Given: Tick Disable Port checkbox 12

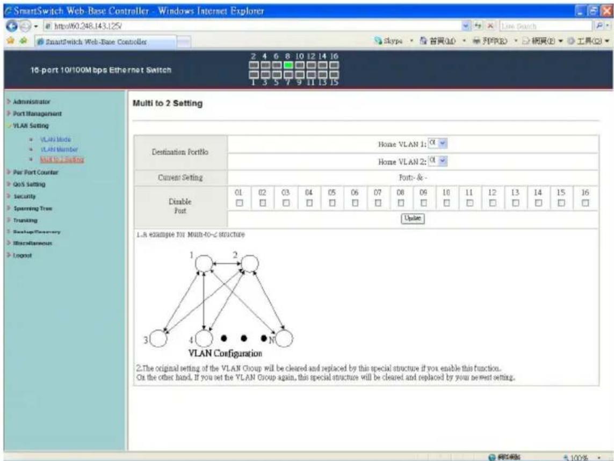Looking at the screenshot, I should click(493, 203).
